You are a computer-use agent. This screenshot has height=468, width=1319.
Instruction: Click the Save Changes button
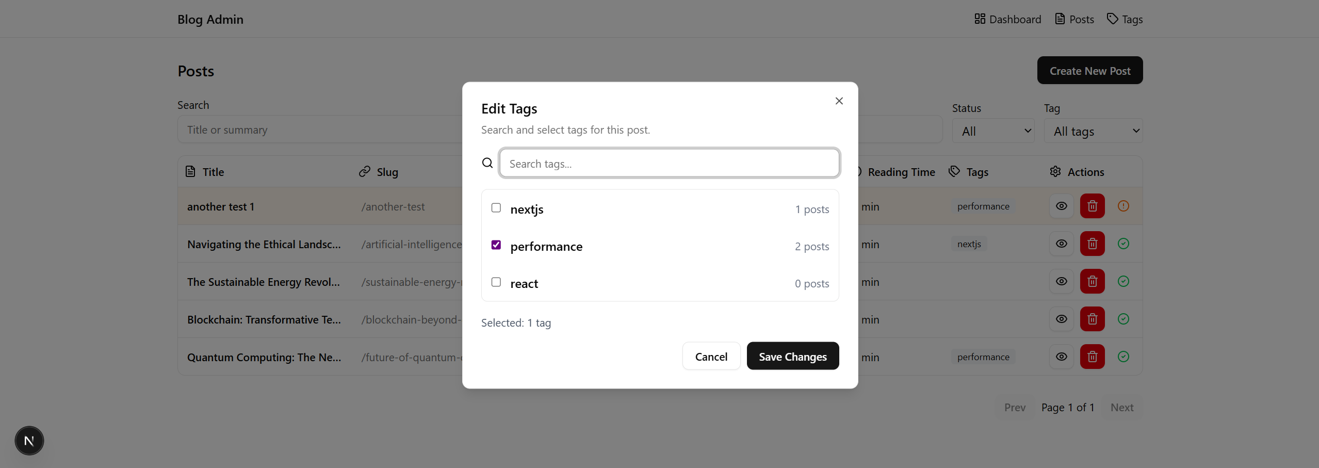pyautogui.click(x=792, y=356)
